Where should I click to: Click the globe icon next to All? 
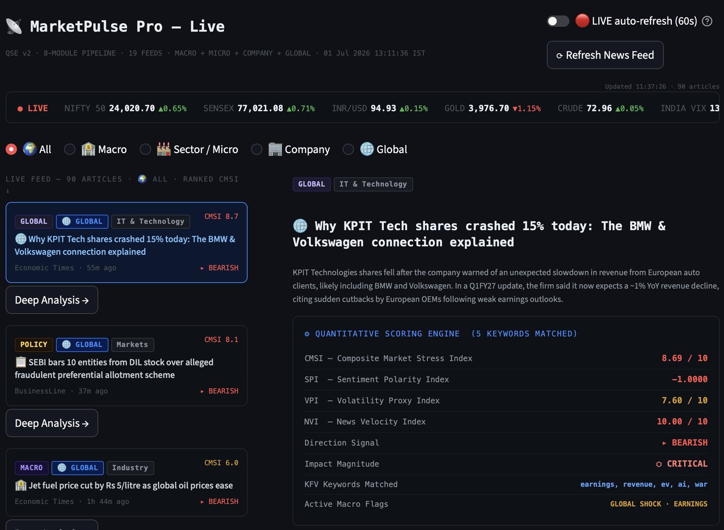(30, 149)
